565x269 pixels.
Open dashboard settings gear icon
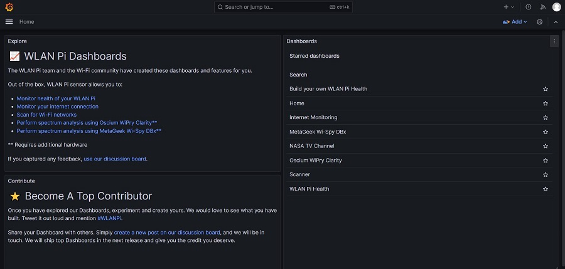(x=539, y=22)
